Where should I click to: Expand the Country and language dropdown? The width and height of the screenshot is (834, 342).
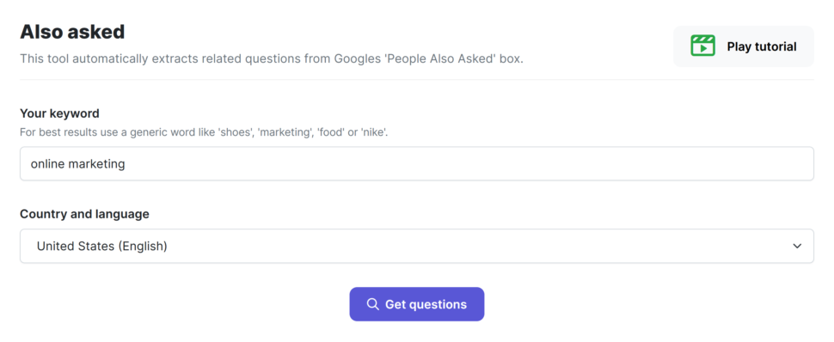click(416, 246)
